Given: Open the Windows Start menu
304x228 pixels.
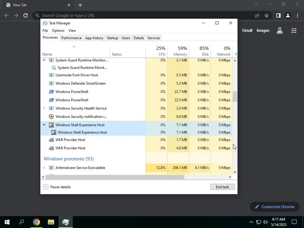Looking at the screenshot, I should [7, 222].
